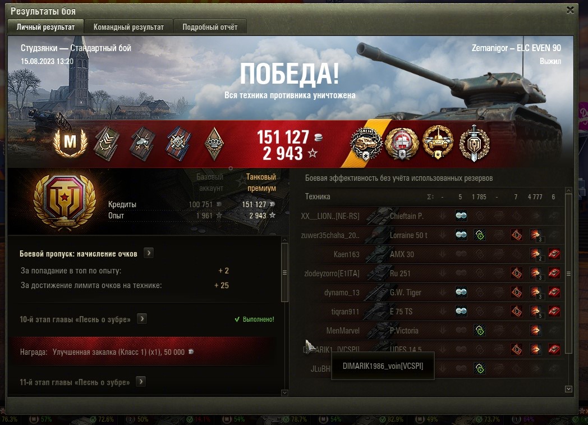Close the battle results window
Image resolution: width=588 pixels, height=425 pixels.
click(571, 10)
